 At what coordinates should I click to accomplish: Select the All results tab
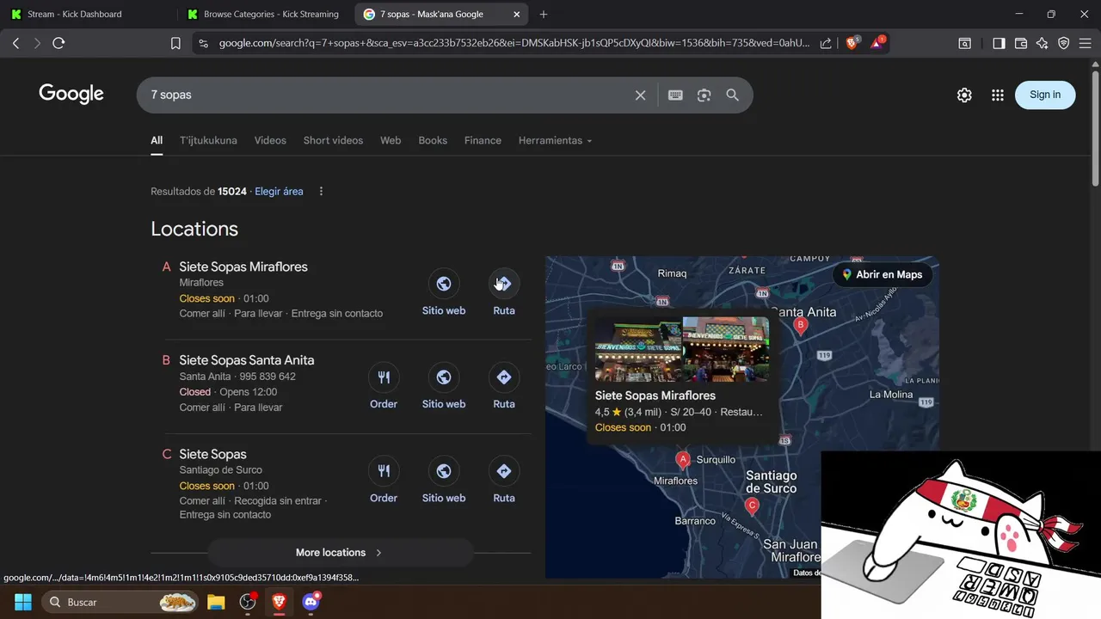coord(157,140)
